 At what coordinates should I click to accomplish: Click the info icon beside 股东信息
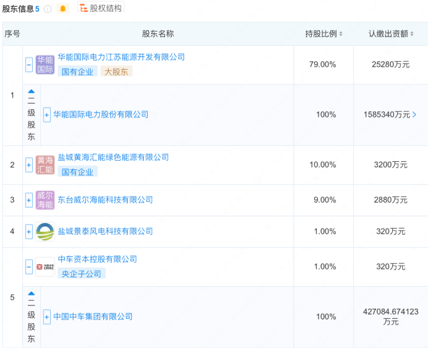[x=48, y=9]
